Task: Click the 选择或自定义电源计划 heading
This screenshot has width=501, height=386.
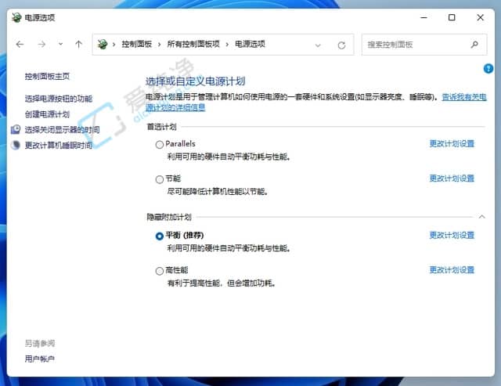Action: [x=195, y=81]
